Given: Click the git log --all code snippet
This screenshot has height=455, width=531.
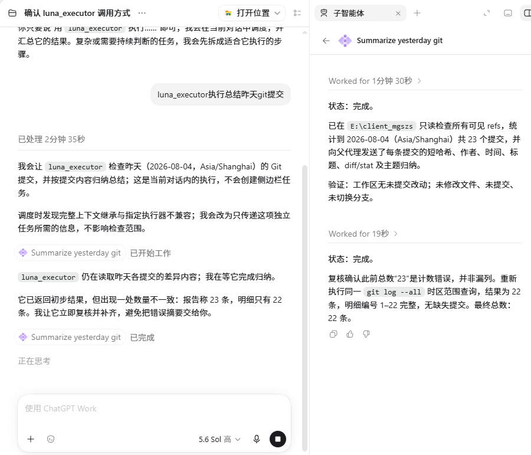Looking at the screenshot, I should coord(394,292).
